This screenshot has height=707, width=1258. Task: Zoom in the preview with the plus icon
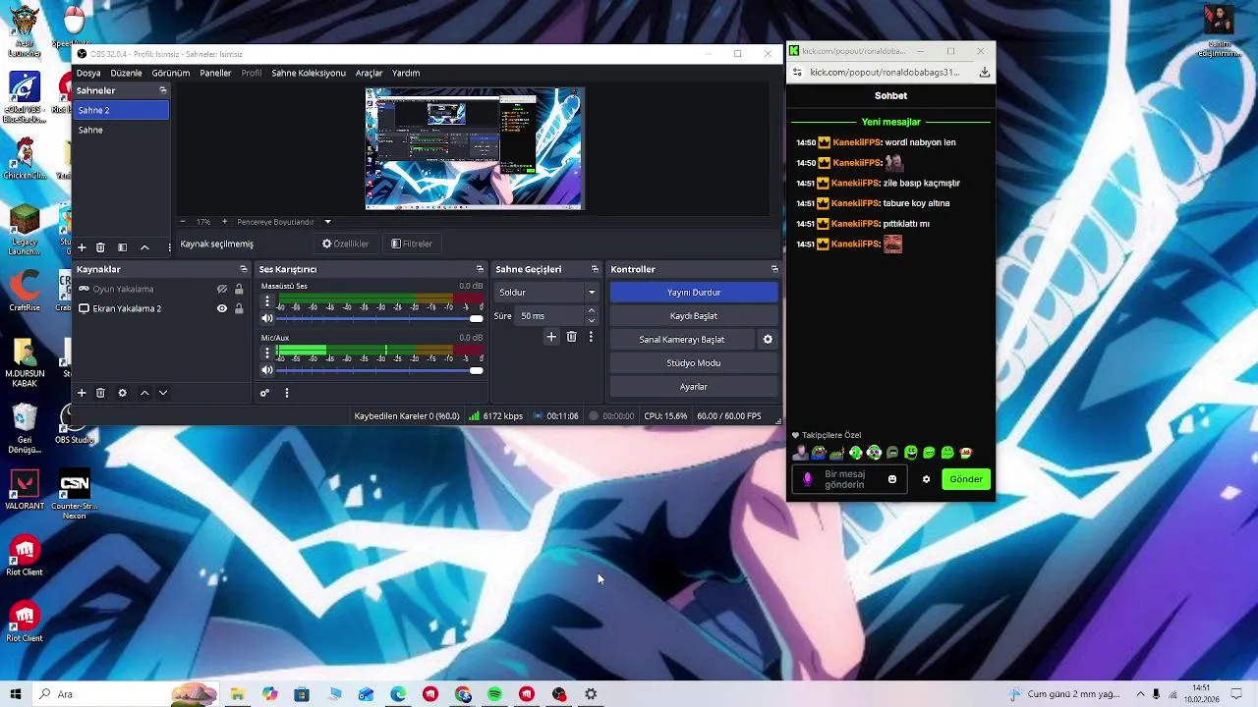(x=224, y=222)
